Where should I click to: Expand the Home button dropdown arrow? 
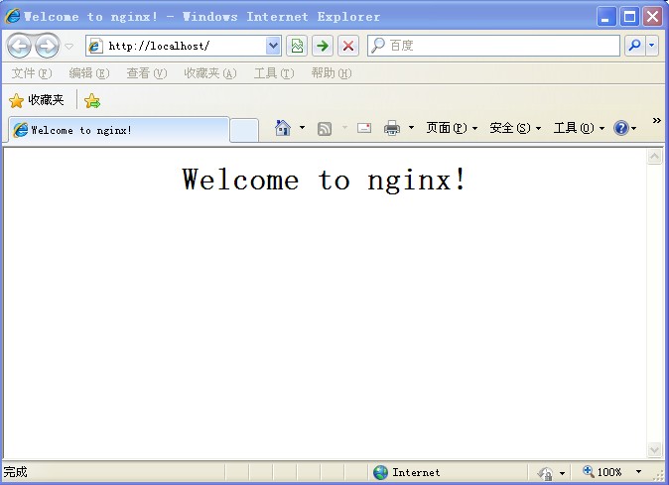point(302,127)
